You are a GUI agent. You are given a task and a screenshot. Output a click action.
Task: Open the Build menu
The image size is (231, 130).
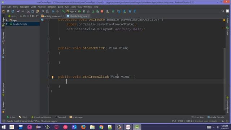[x=60, y=7]
